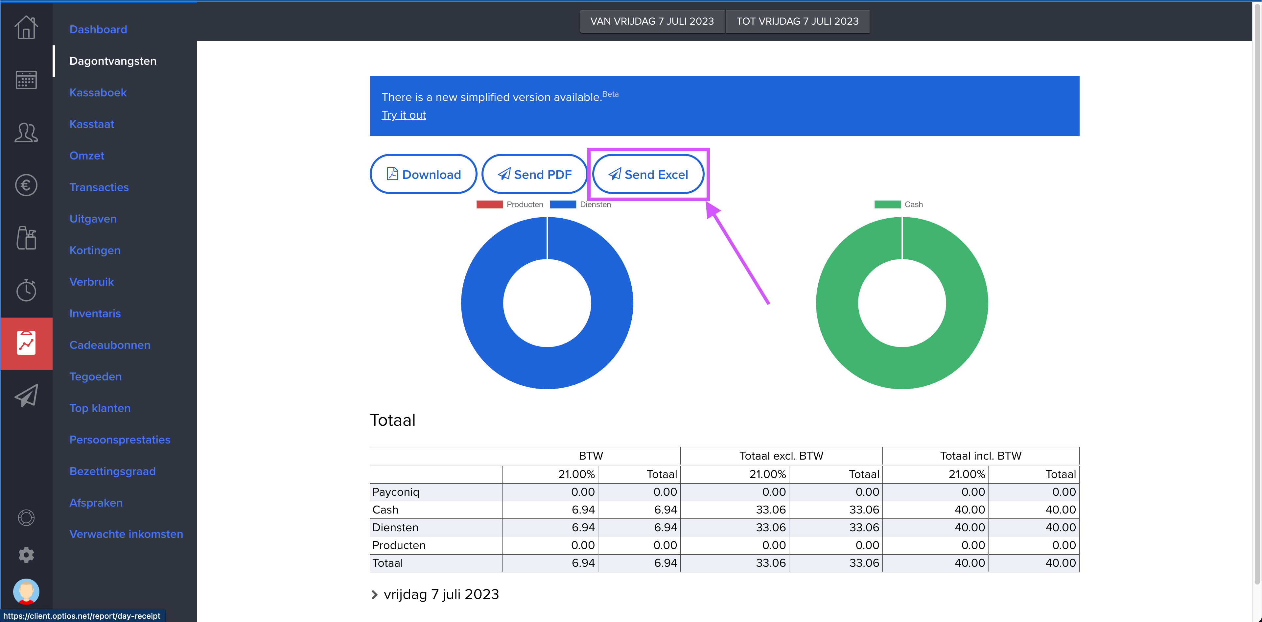Open the Tot vrijdag 7 juli date picker
1262x622 pixels.
coord(797,21)
